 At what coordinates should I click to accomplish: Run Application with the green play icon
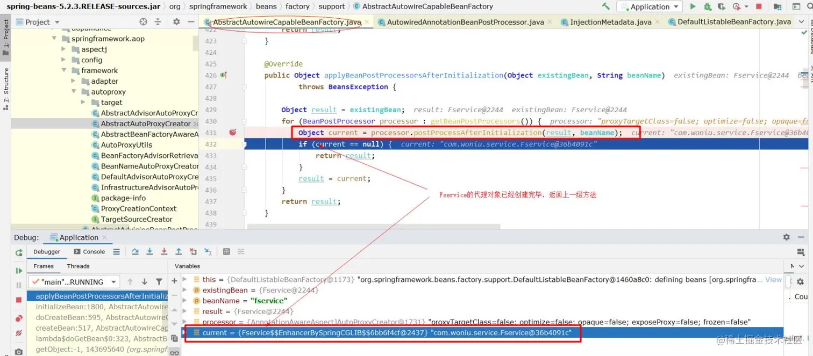pos(693,6)
